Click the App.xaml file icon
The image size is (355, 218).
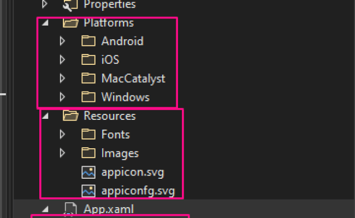coord(70,209)
